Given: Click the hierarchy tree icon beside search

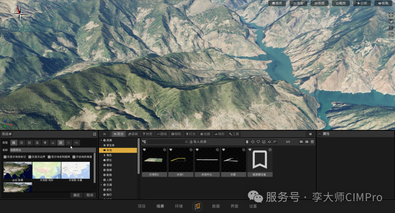Looking at the screenshot, I should click(144, 142).
